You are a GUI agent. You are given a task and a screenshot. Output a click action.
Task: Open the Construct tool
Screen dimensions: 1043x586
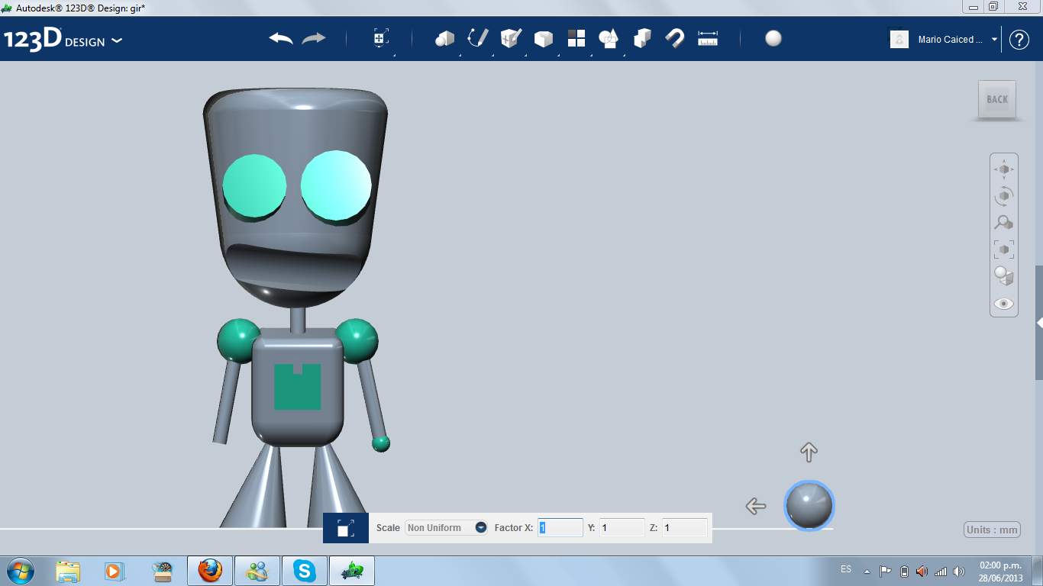[x=511, y=38]
